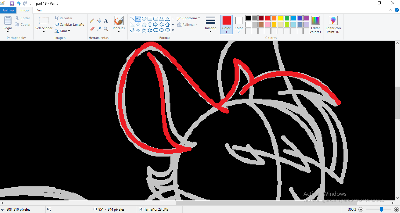This screenshot has height=213, width=400.
Task: Choose the Text tool
Action: 106,21
